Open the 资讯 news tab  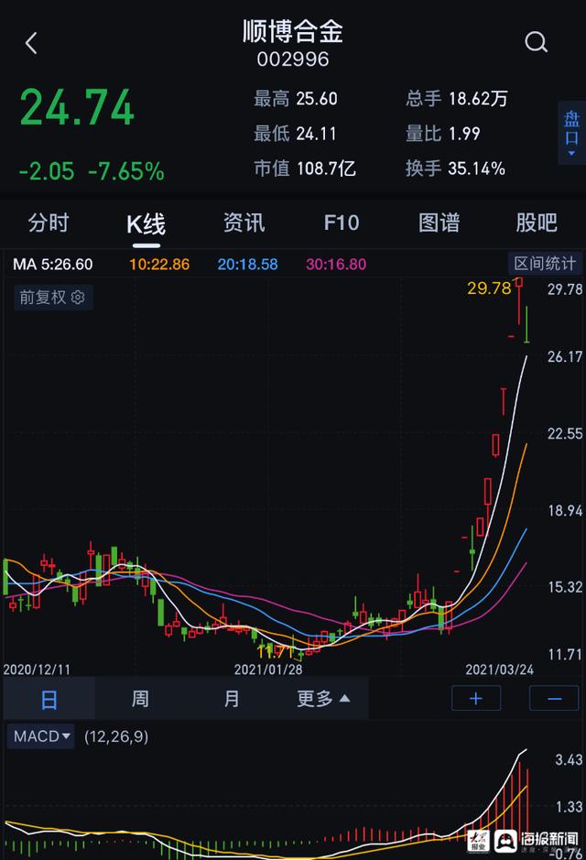[x=244, y=223]
